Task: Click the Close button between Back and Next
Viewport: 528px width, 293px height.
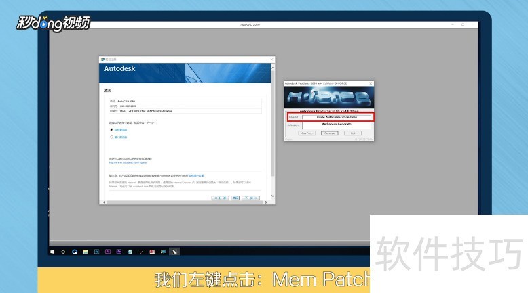Action: click(x=235, y=198)
